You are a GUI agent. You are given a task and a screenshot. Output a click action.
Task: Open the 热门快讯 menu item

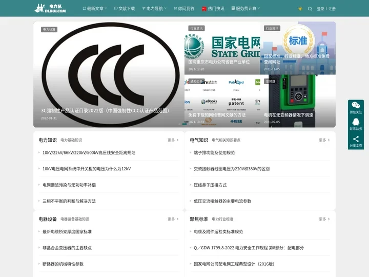coord(213,9)
